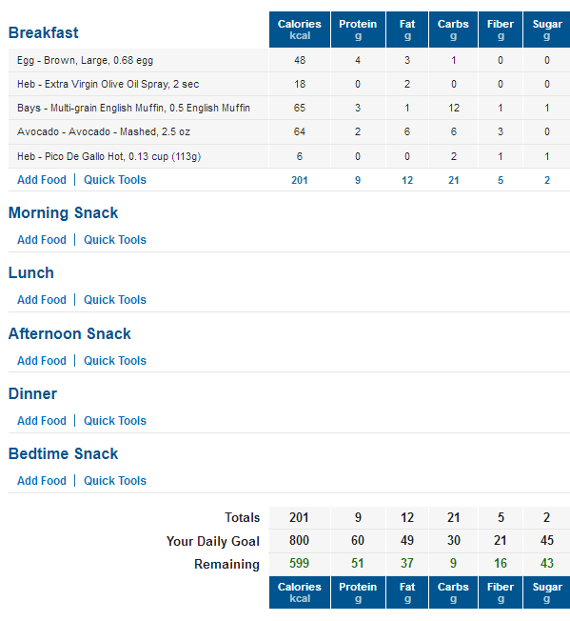The width and height of the screenshot is (570, 621).
Task: Open Quick Tools under Afternoon Snack
Action: coord(115,361)
